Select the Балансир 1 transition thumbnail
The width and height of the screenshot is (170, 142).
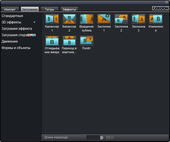point(52,19)
